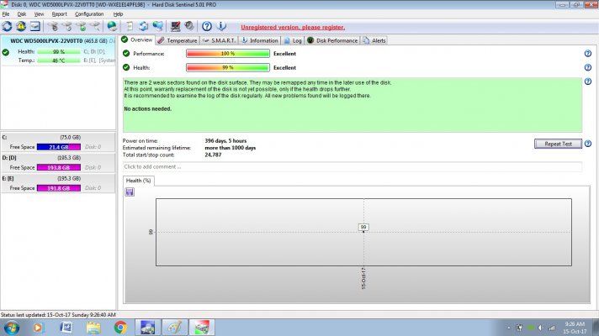599x336 pixels.
Task: Click the 'Click to add comment' field
Action: coord(353,166)
